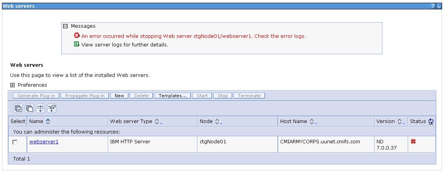
Task: Clear the filter value icon
Action: point(52,108)
